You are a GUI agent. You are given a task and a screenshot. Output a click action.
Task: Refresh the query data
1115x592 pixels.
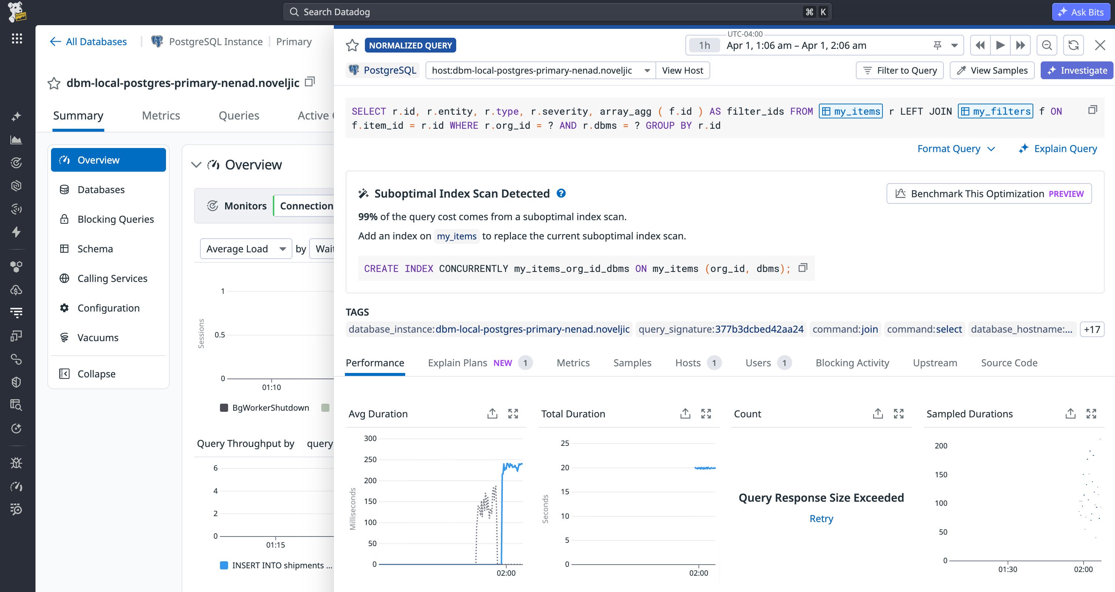(x=1073, y=45)
